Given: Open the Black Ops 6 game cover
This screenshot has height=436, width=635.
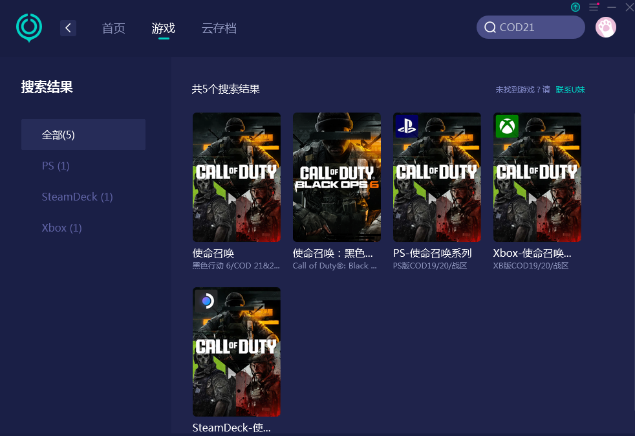Looking at the screenshot, I should tap(337, 177).
